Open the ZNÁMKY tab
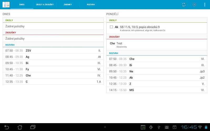 (68, 4)
